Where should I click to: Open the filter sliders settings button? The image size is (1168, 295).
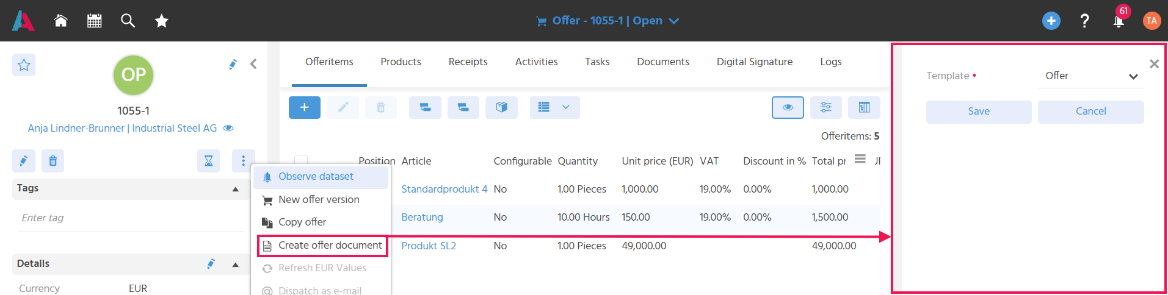pyautogui.click(x=826, y=107)
